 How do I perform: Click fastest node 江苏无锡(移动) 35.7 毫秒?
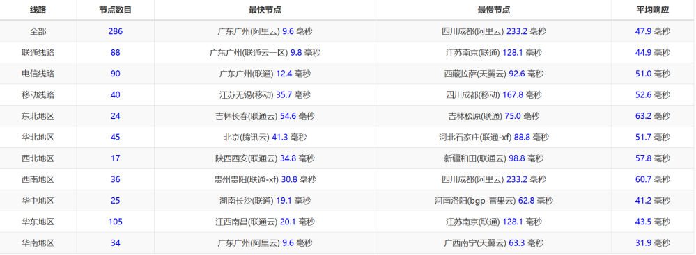tap(265, 94)
